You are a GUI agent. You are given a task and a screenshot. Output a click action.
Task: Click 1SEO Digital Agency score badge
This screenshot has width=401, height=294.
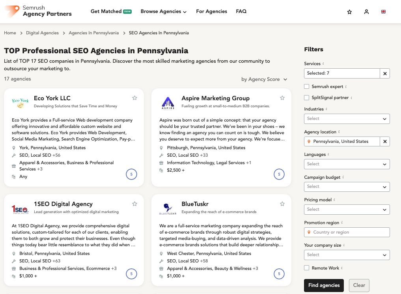[x=131, y=274]
